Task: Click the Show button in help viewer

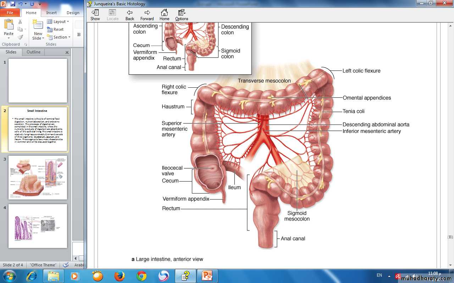Action: point(95,15)
